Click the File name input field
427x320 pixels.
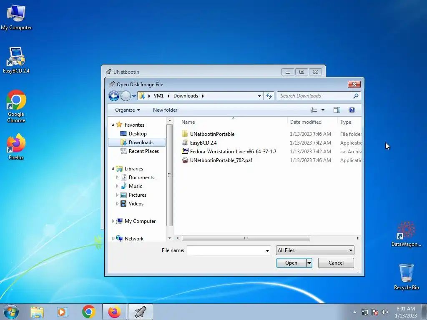coord(226,250)
